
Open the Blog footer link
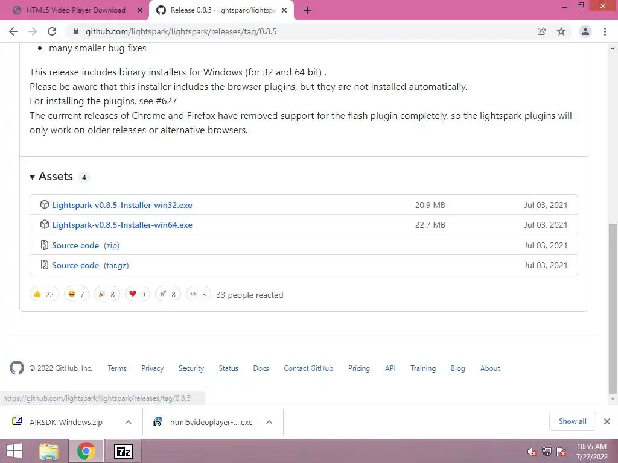point(458,368)
